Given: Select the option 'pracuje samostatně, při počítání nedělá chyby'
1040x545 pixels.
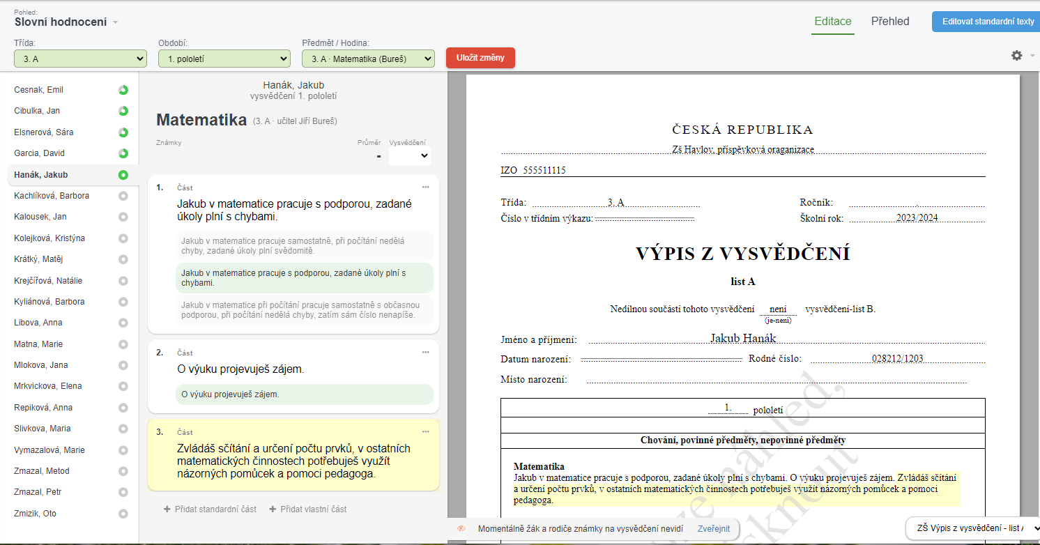Looking at the screenshot, I should pos(304,246).
